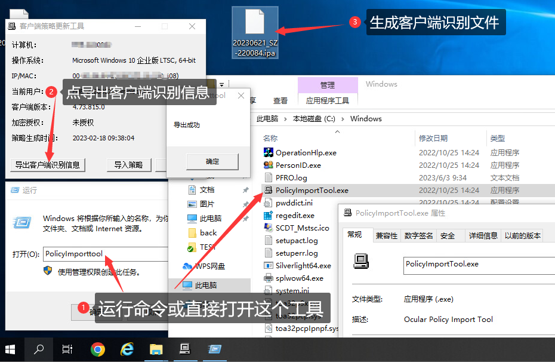The width and height of the screenshot is (555, 362).
Task: Select the PersonID.exe file name
Action: (x=298, y=165)
